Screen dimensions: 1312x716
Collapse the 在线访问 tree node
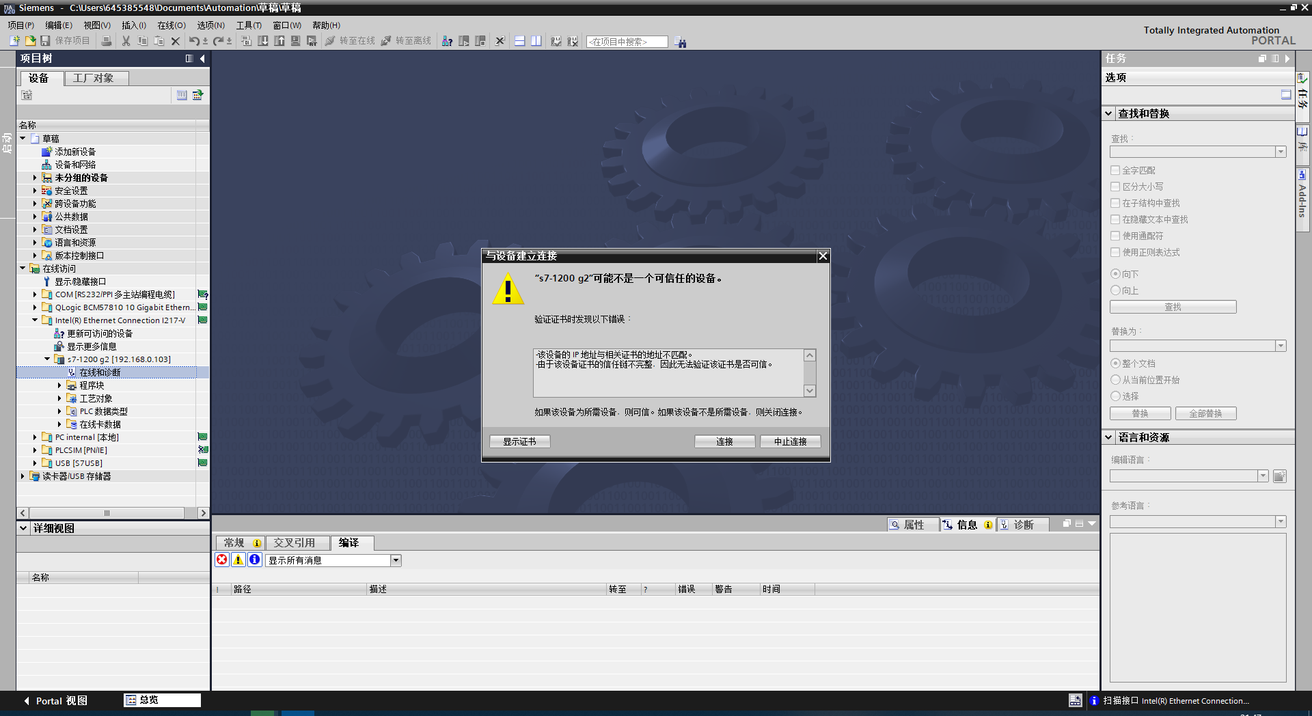(x=23, y=268)
